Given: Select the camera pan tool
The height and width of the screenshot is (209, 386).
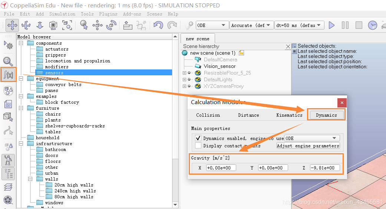Looking at the screenshot, I should [12, 25].
